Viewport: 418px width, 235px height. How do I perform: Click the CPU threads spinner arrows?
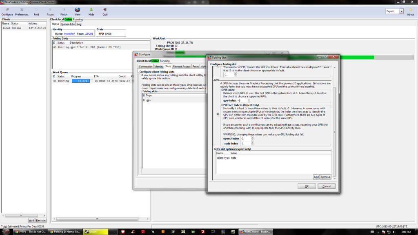[236, 75]
